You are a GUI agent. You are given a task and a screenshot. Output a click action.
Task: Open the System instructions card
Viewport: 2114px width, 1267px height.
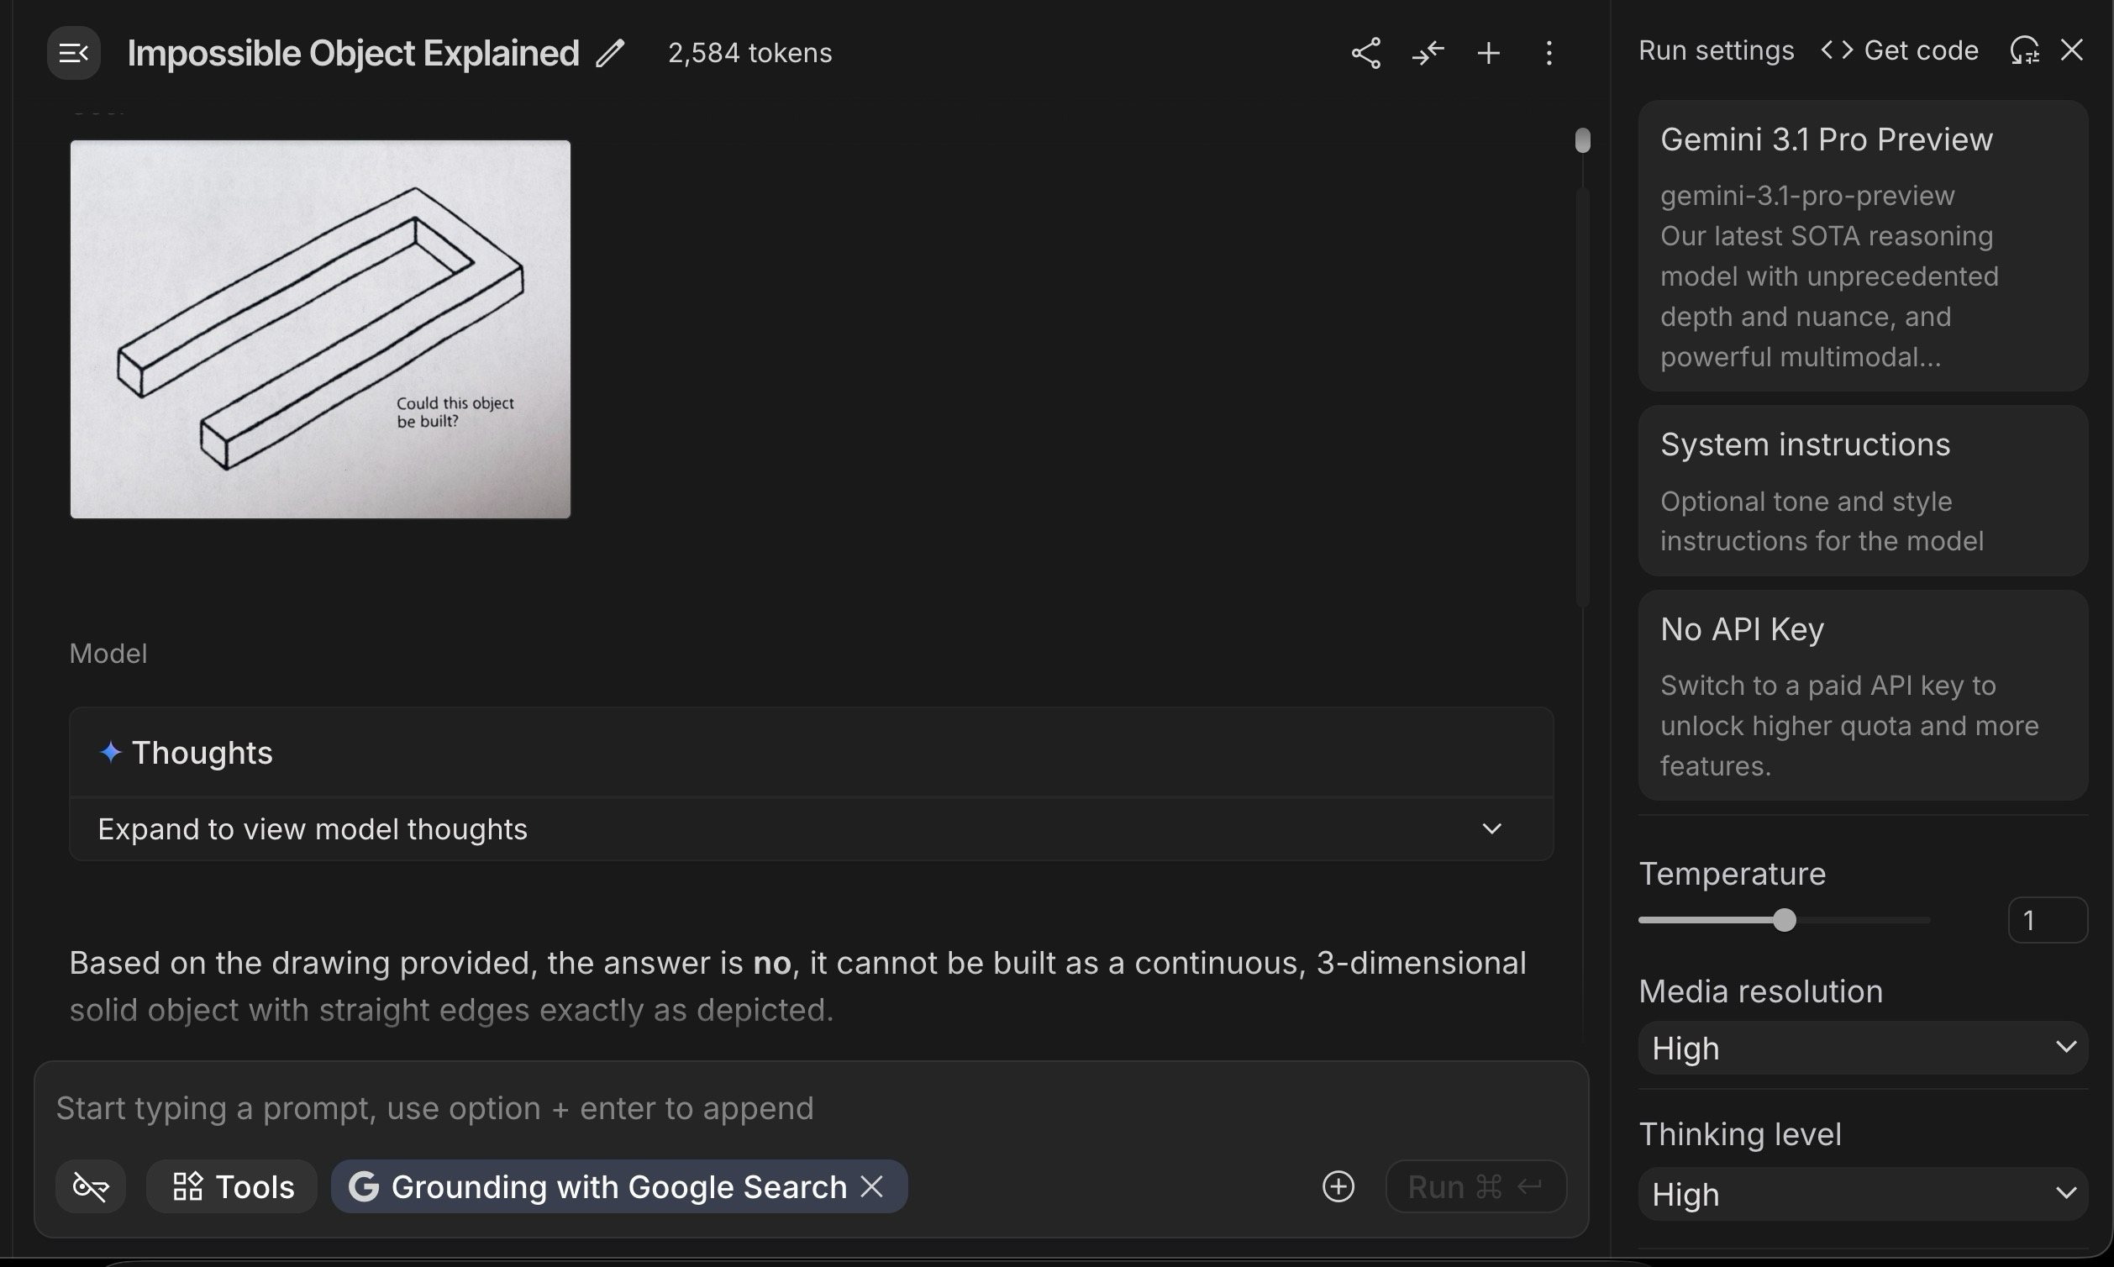pyautogui.click(x=1862, y=491)
